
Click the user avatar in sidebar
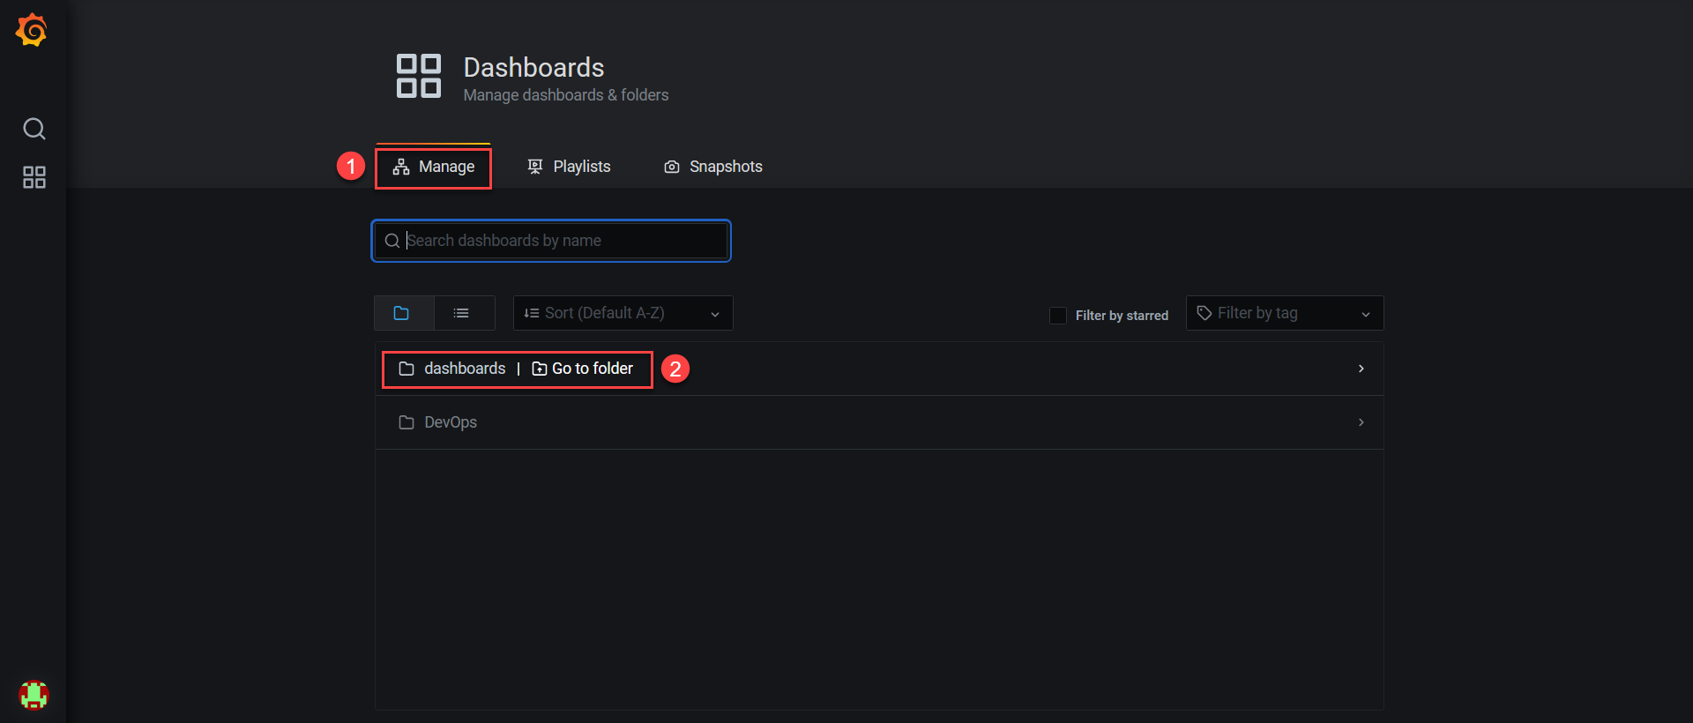[34, 695]
